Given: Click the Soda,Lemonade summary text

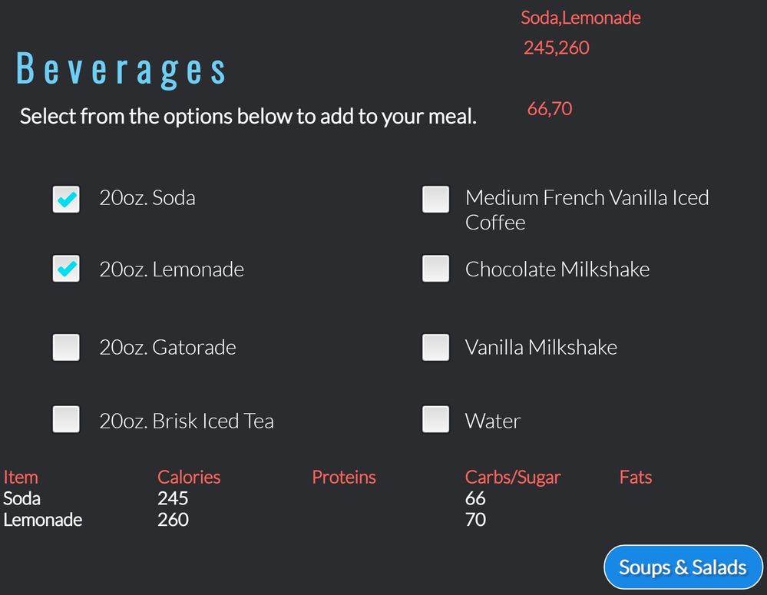Looking at the screenshot, I should [580, 18].
